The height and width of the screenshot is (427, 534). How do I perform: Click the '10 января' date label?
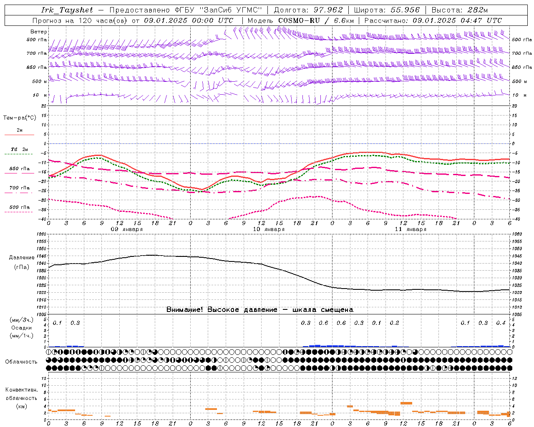click(269, 229)
